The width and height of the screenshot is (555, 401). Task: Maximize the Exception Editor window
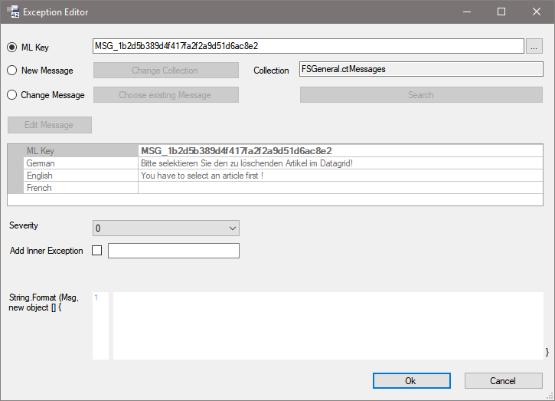pyautogui.click(x=501, y=12)
